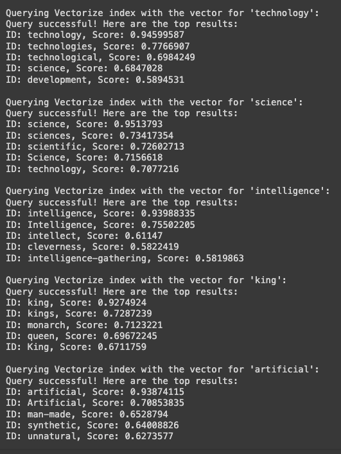341x454 pixels.
Task: Click the 'queen' result with score 0.69672245
Action: point(82,336)
